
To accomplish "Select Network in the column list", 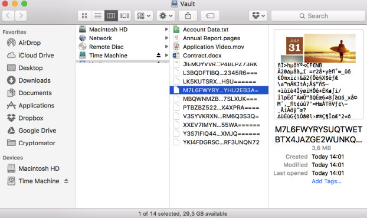I will pos(100,38).
